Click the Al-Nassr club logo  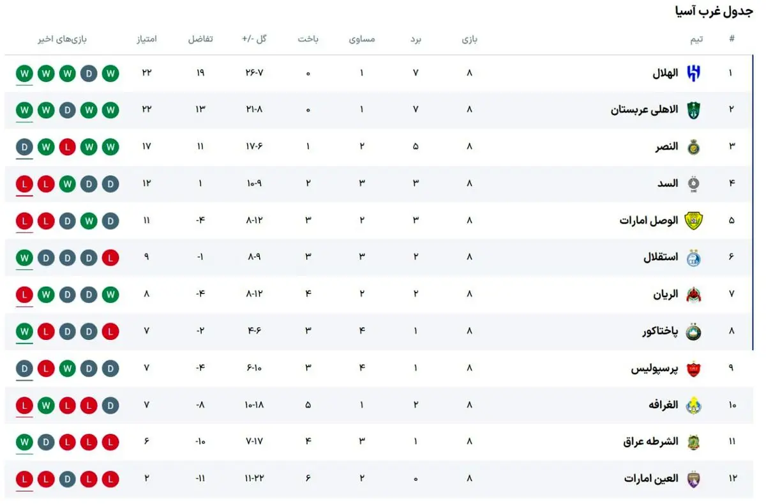click(693, 147)
